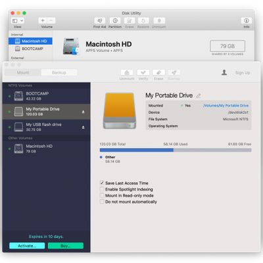Click the "61.89 GB Free" label
The width and height of the screenshot is (263, 263).
click(x=239, y=144)
